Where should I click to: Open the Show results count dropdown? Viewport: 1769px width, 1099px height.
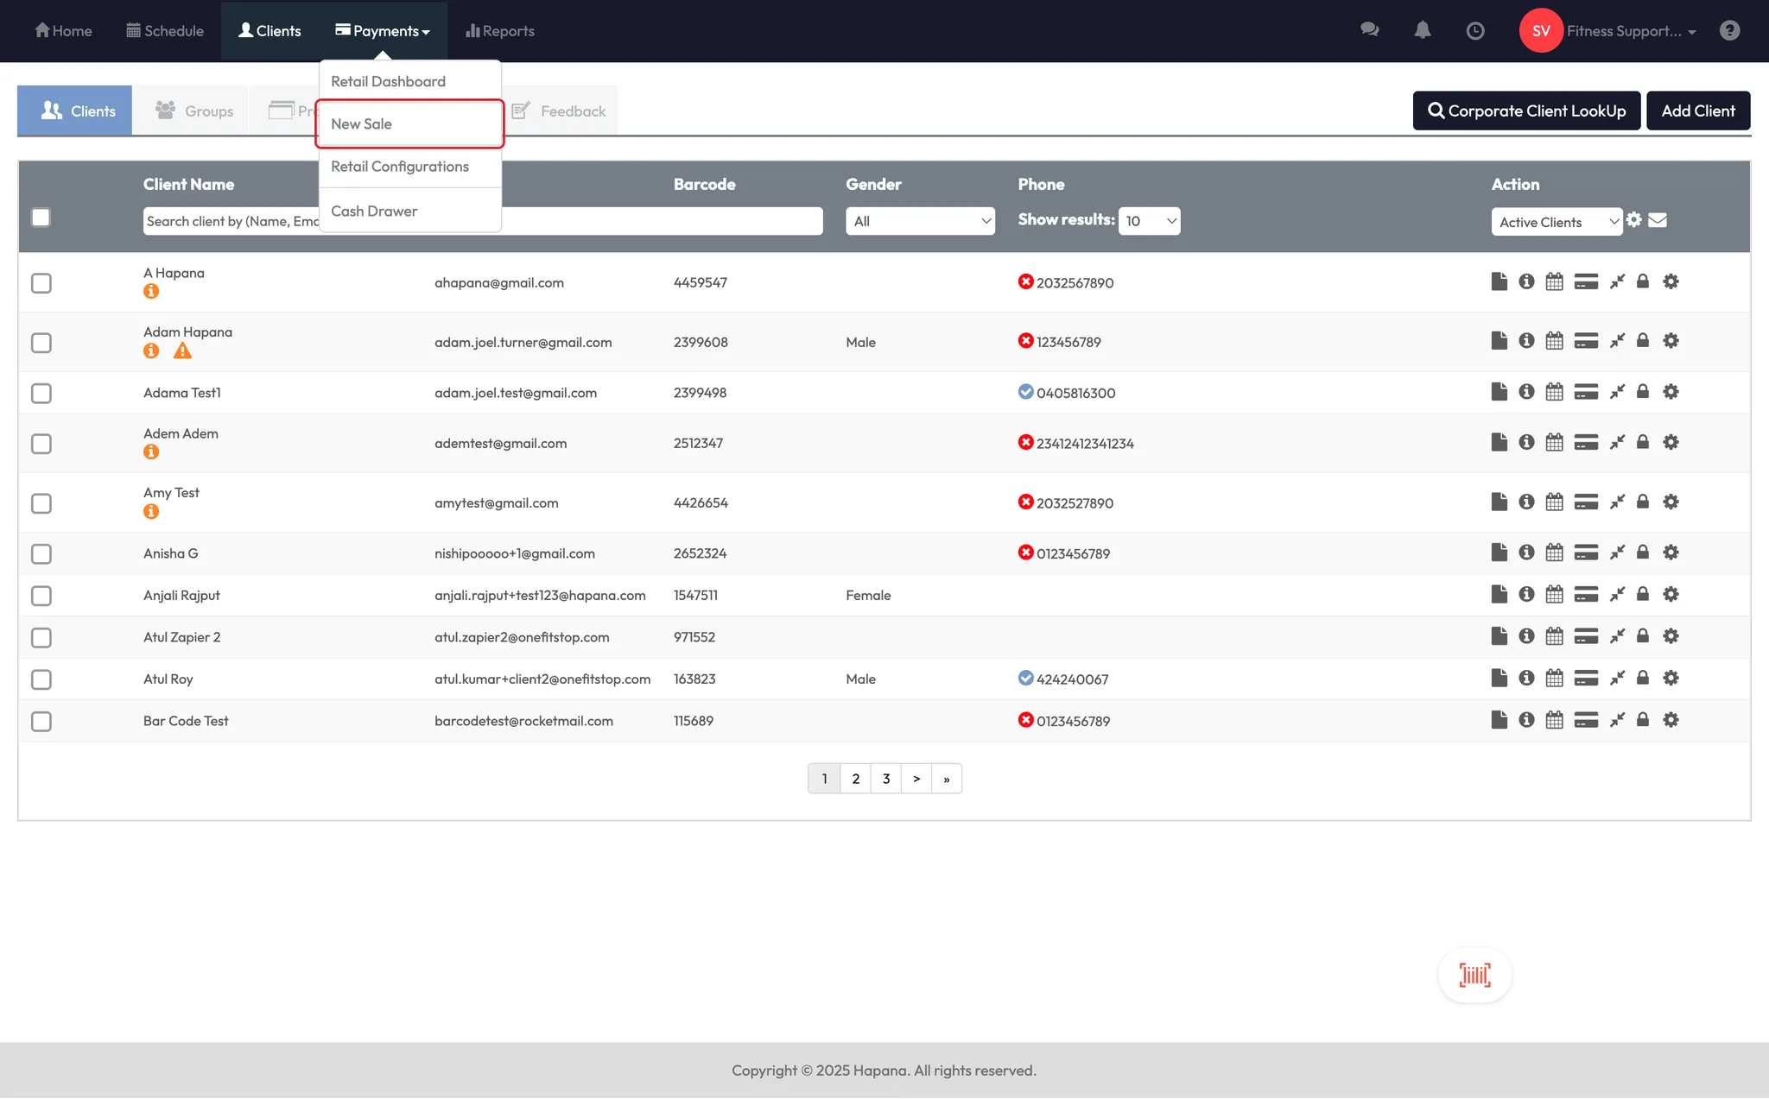1149,221
